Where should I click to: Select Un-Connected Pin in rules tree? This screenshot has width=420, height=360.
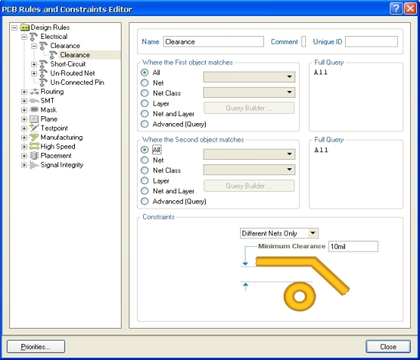click(x=77, y=83)
